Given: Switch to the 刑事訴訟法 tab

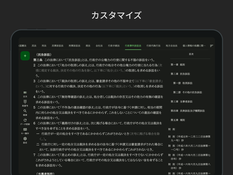Looking at the screenshot, I should tap(75, 46).
